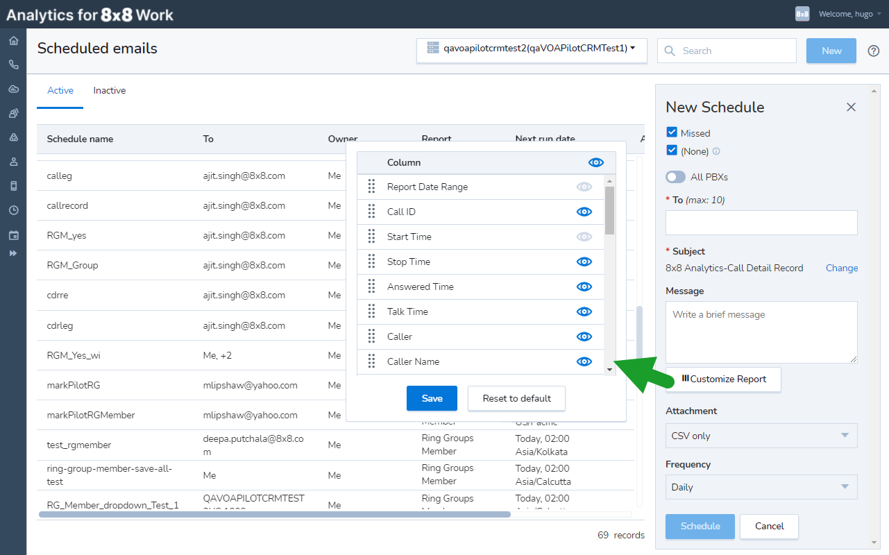889x555 pixels.
Task: Expand the sidebar via double-arrow icon
Action: 12,253
